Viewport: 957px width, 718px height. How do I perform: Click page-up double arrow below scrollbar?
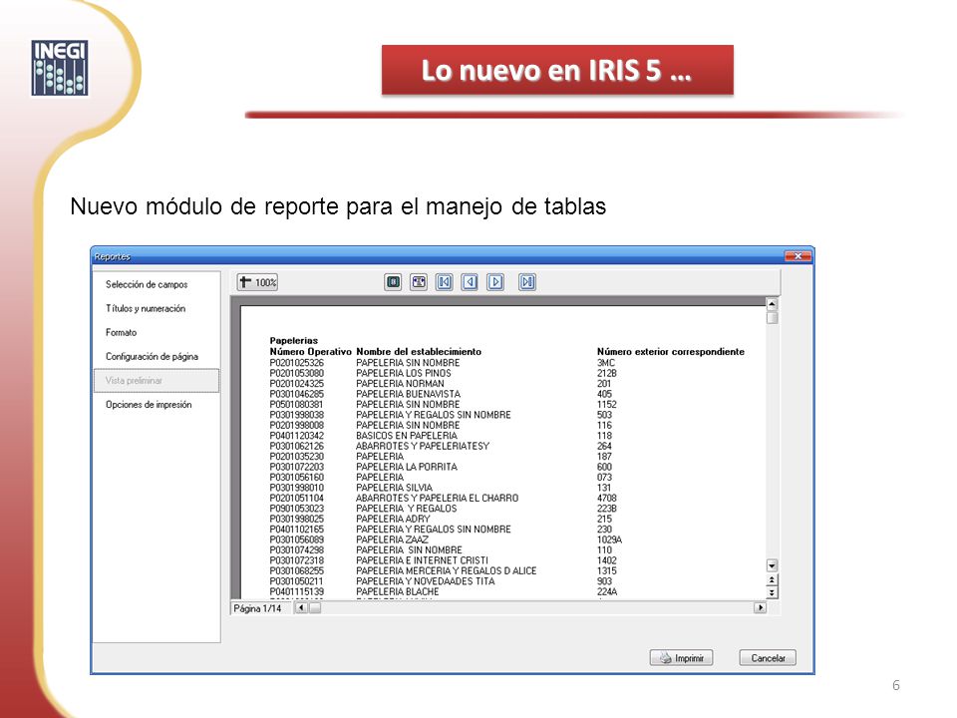click(772, 580)
